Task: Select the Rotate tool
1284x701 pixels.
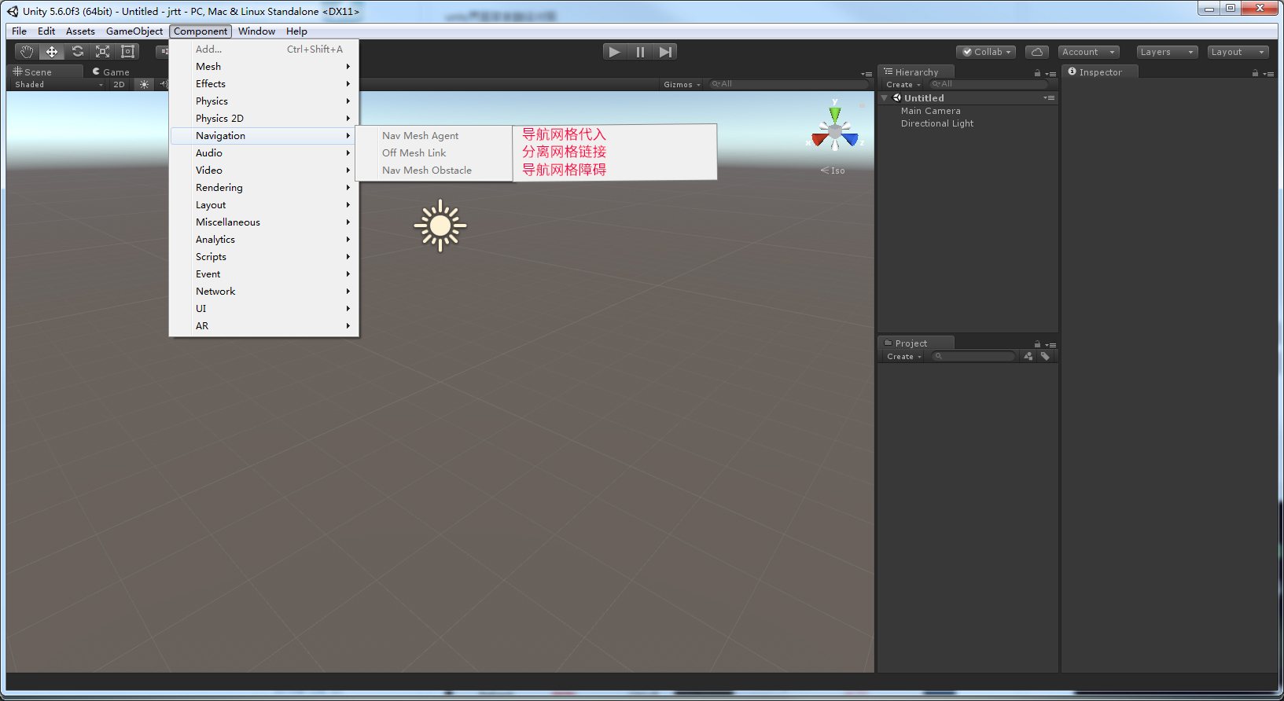Action: coord(78,52)
